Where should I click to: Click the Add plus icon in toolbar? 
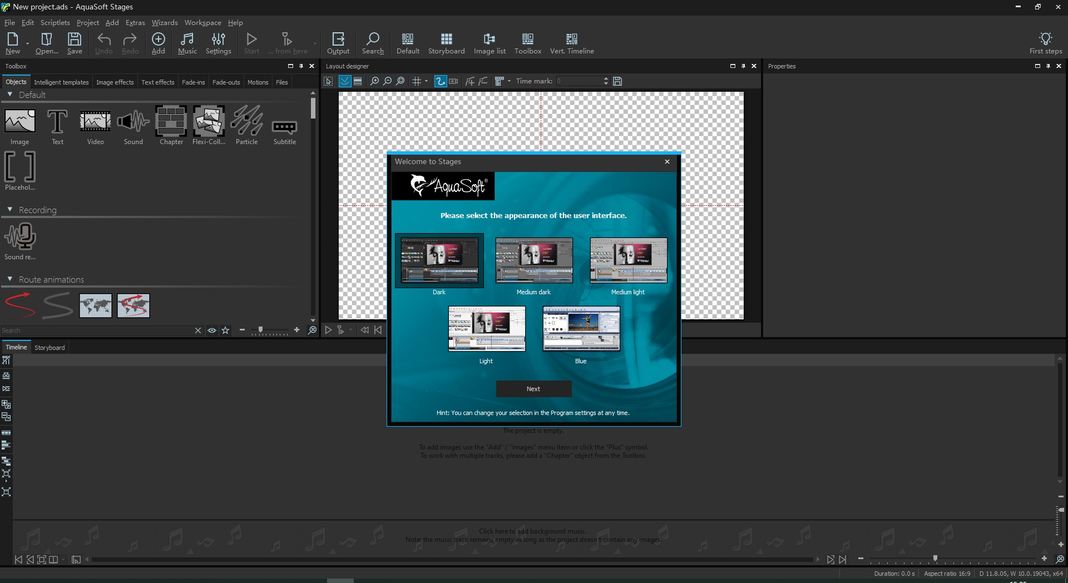click(159, 43)
